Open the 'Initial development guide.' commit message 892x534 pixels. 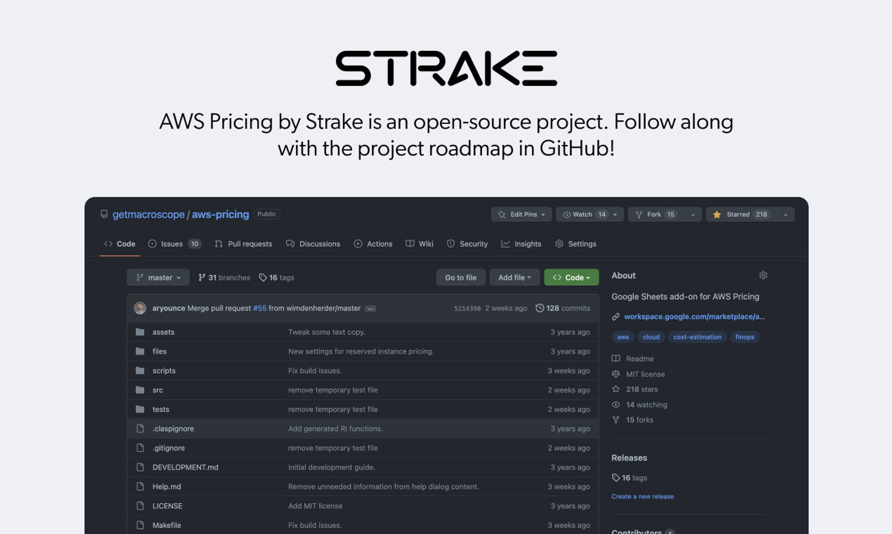tap(331, 468)
